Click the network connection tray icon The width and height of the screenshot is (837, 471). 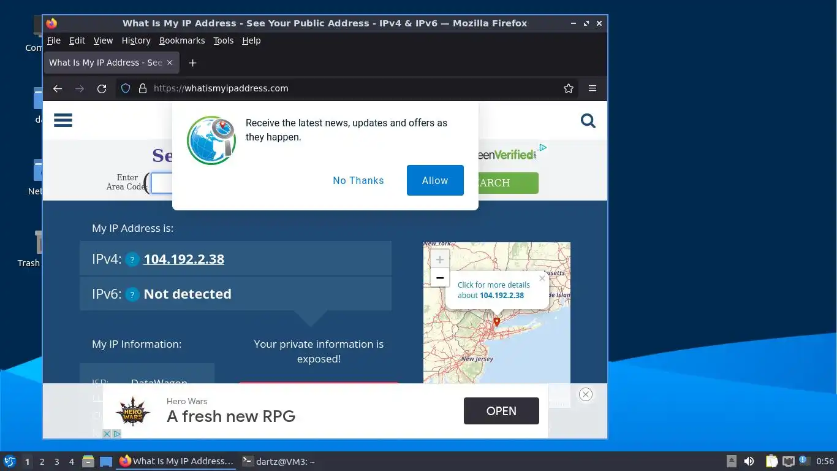click(x=789, y=461)
